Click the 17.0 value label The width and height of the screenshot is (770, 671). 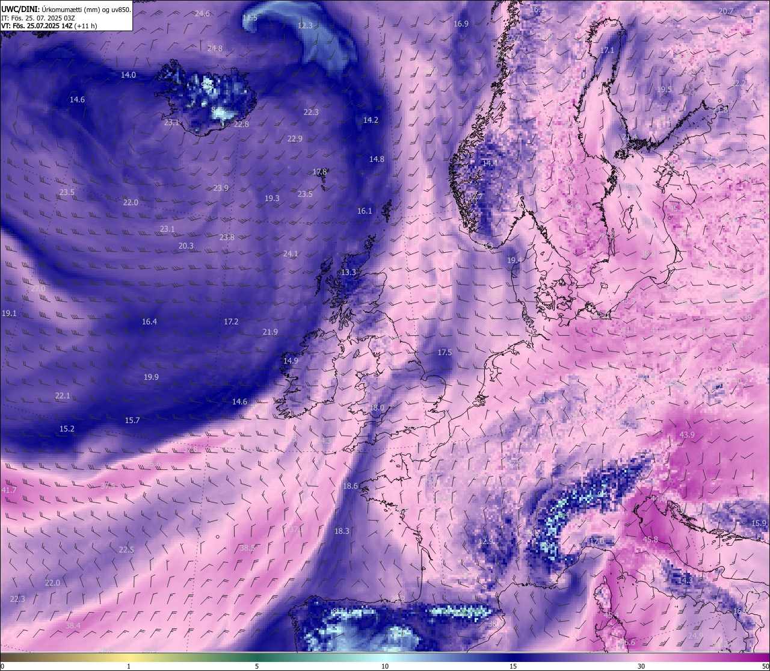click(596, 542)
